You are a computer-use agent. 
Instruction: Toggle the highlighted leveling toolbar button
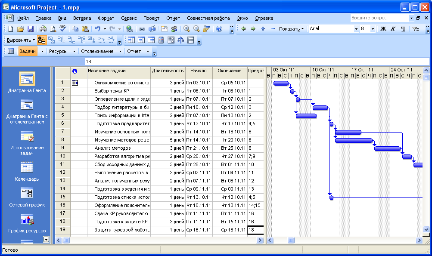[42, 40]
